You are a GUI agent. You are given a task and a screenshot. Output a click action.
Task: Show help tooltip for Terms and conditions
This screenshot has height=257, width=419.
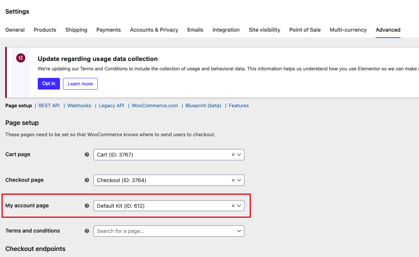(87, 231)
